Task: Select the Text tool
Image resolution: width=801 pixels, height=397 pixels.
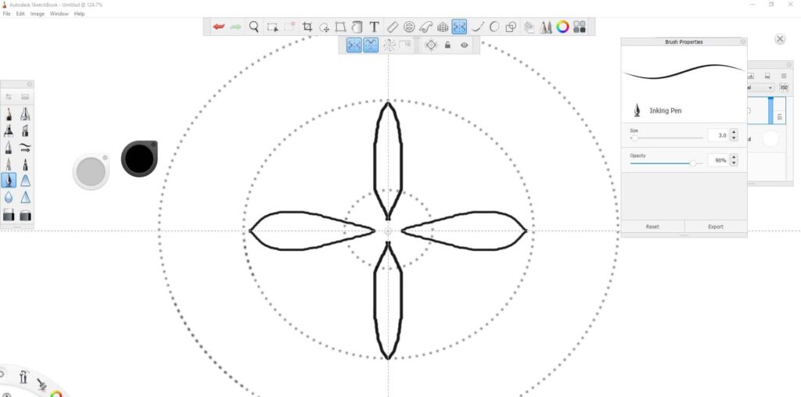Action: [x=375, y=27]
